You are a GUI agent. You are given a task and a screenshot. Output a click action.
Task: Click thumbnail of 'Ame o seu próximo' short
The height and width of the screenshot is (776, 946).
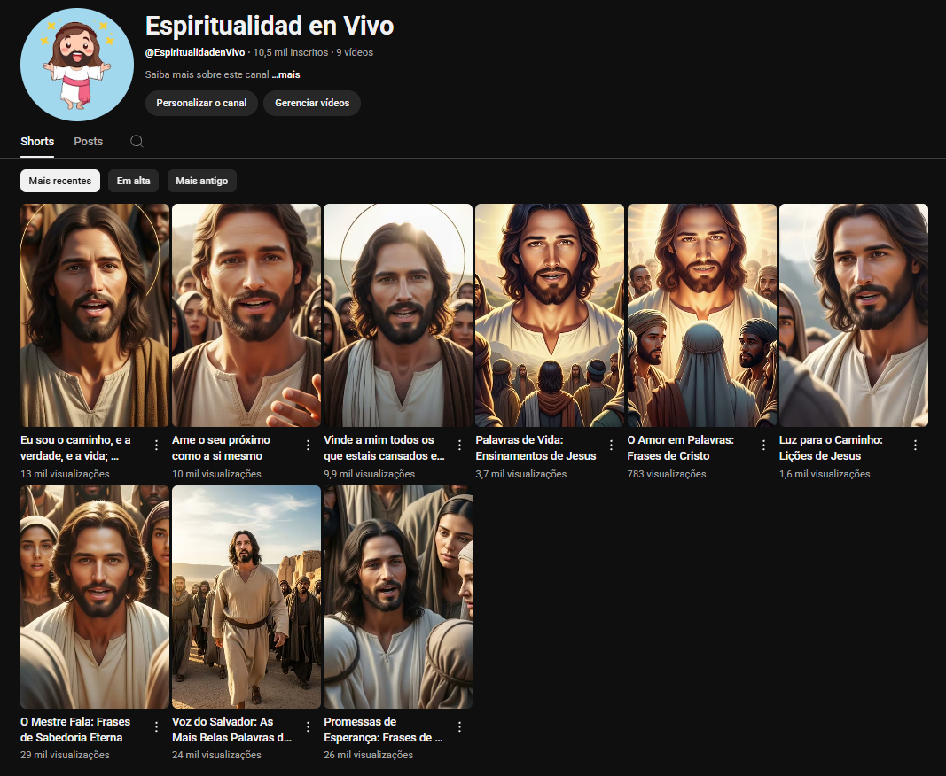246,315
